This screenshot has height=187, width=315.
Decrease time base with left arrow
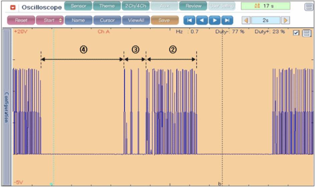(x=246, y=20)
